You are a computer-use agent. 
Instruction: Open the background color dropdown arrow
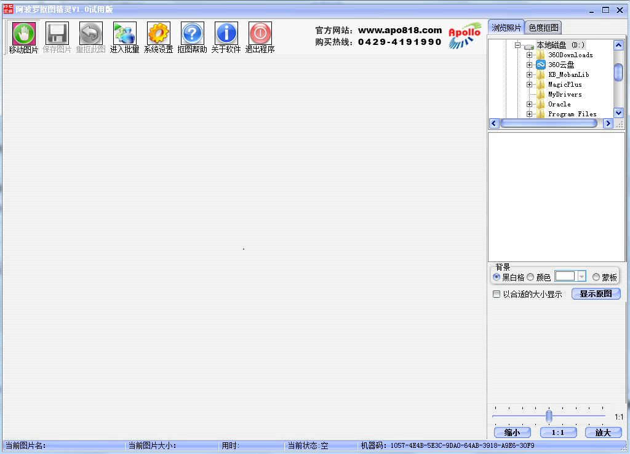click(x=581, y=276)
